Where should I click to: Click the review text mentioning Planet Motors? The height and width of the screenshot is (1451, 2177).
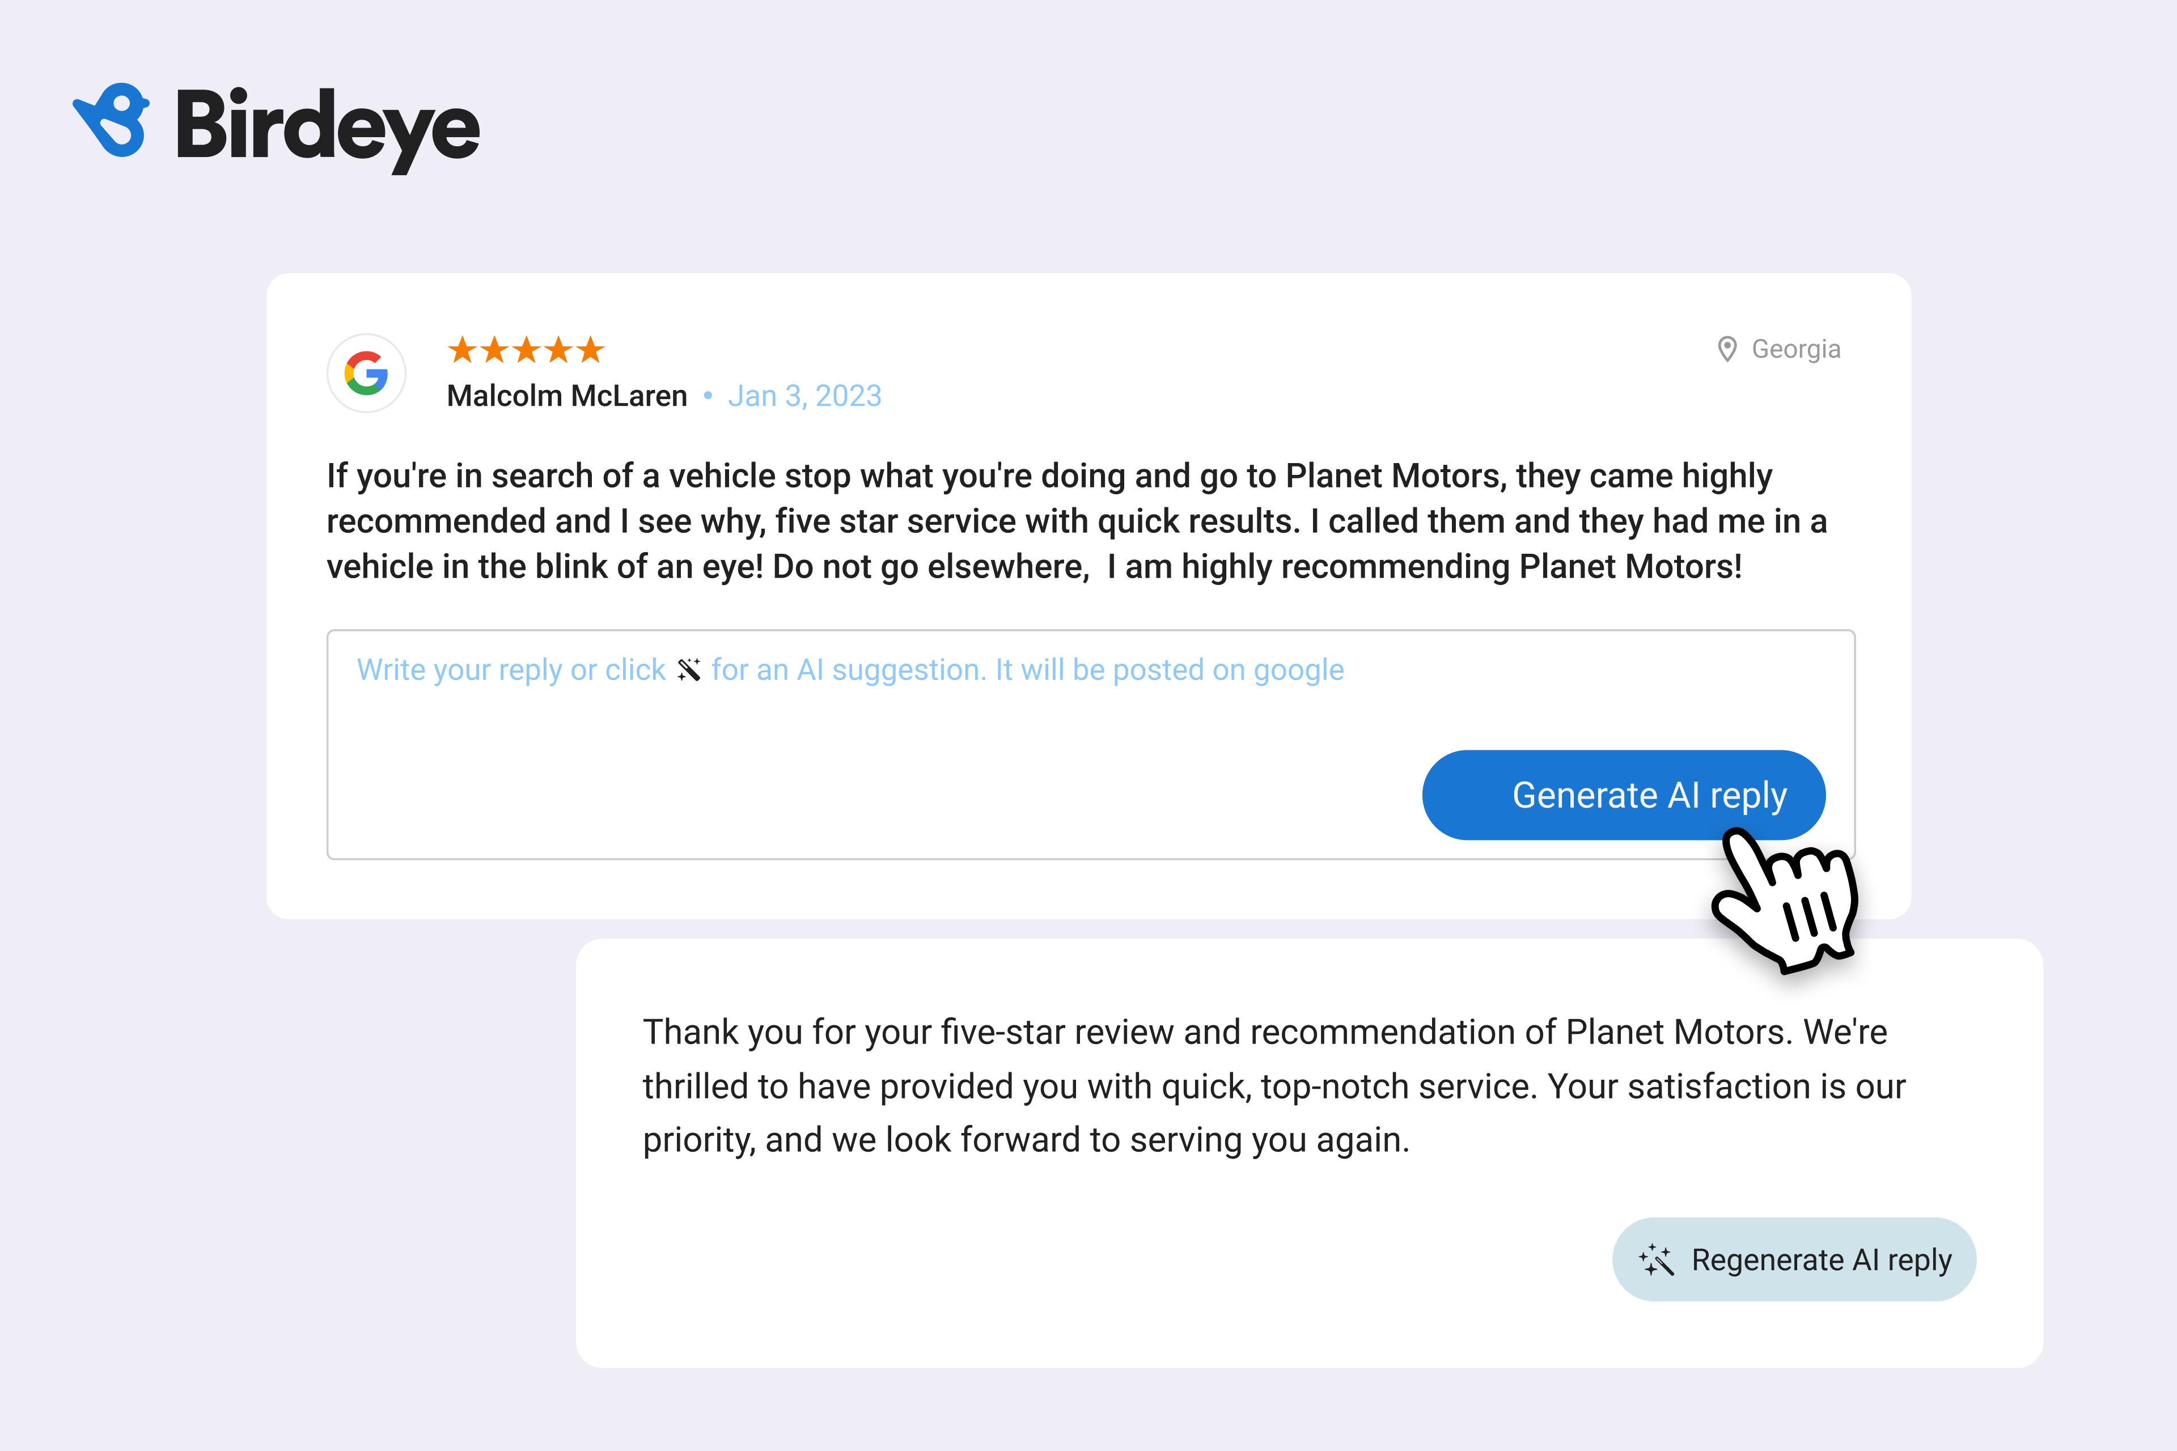1074,520
